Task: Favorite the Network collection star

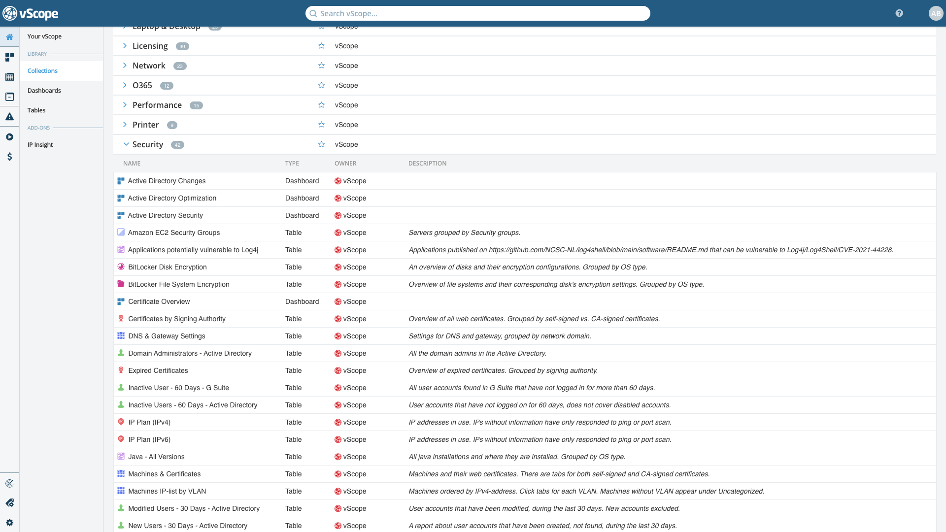Action: (321, 66)
